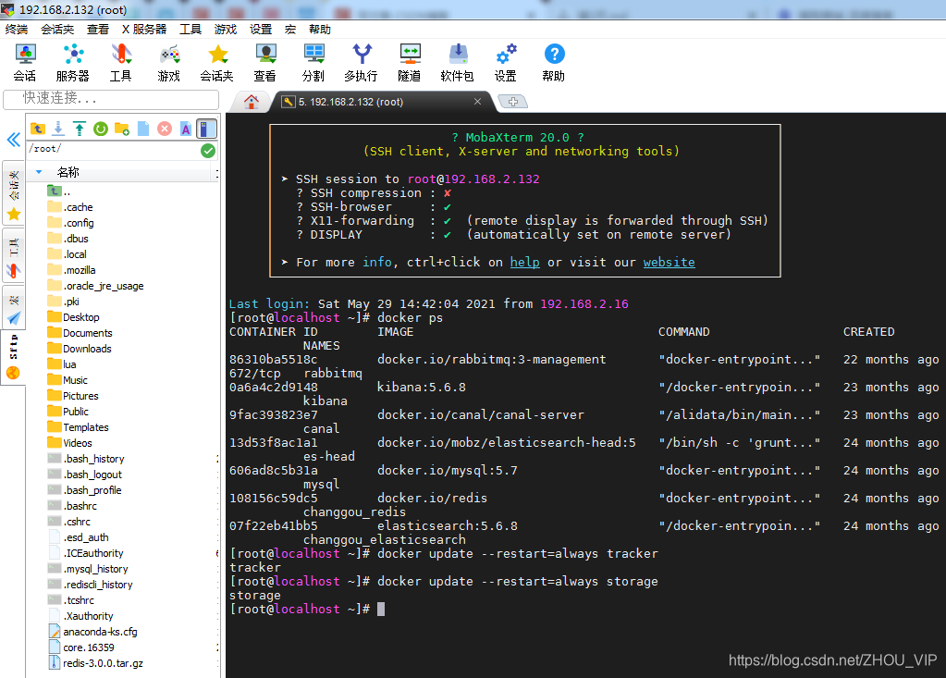Switch to the 宏 vertical side tab
The image size is (946, 678).
(x=13, y=307)
